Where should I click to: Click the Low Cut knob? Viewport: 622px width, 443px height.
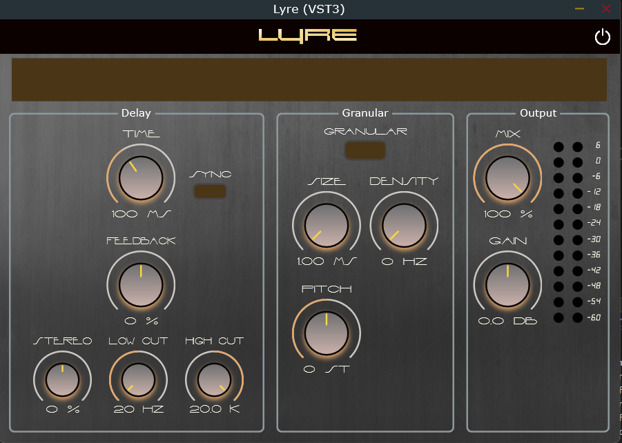point(138,380)
